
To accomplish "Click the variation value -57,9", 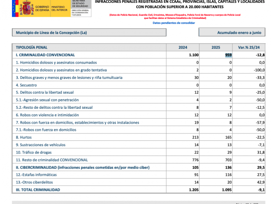I will (x=260, y=122).
